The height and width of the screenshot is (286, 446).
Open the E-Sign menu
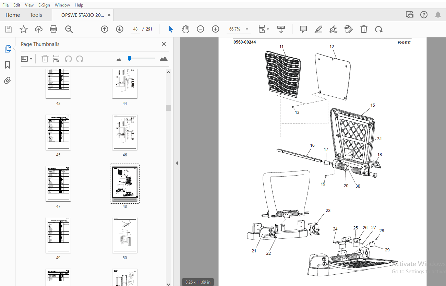click(x=45, y=5)
